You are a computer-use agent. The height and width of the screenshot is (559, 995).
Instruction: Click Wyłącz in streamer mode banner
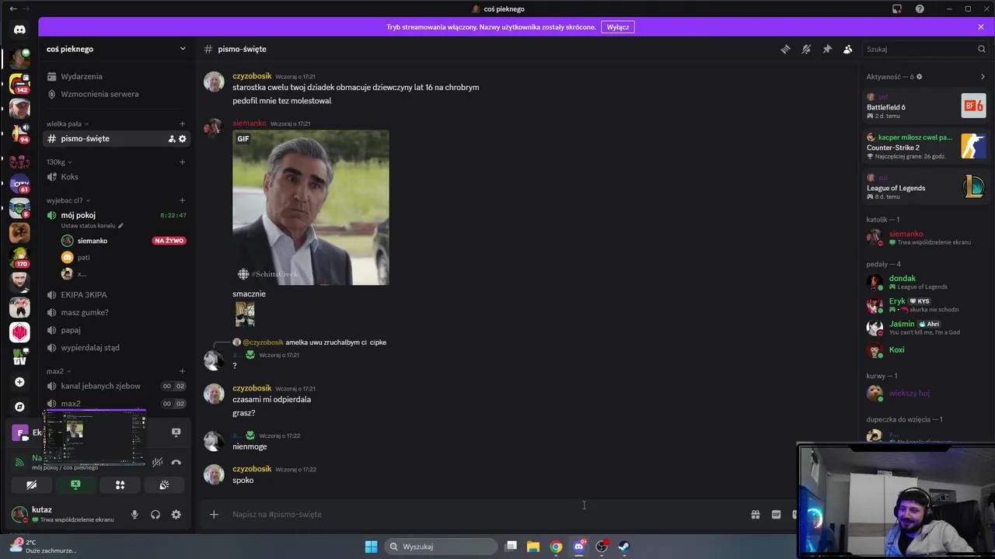coord(618,27)
